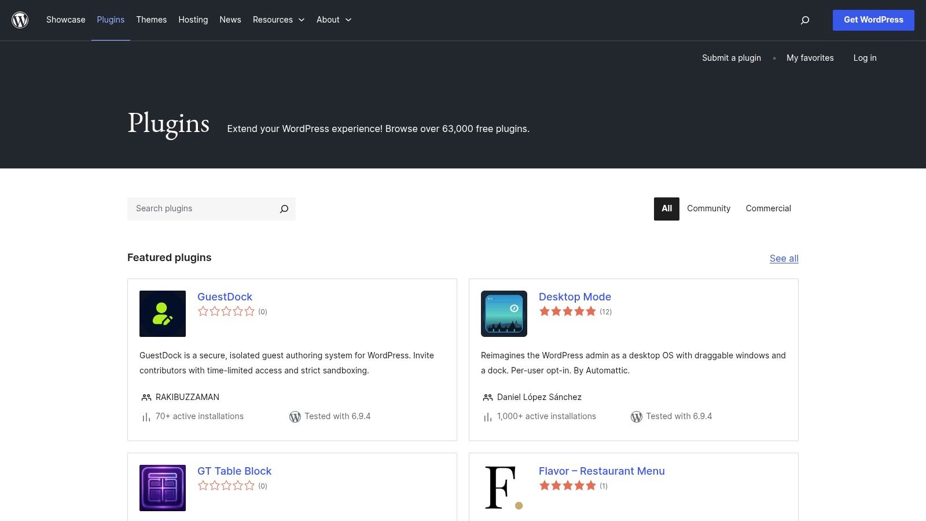This screenshot has width=926, height=521.
Task: Expand the Resources dropdown menu
Action: pyautogui.click(x=278, y=20)
